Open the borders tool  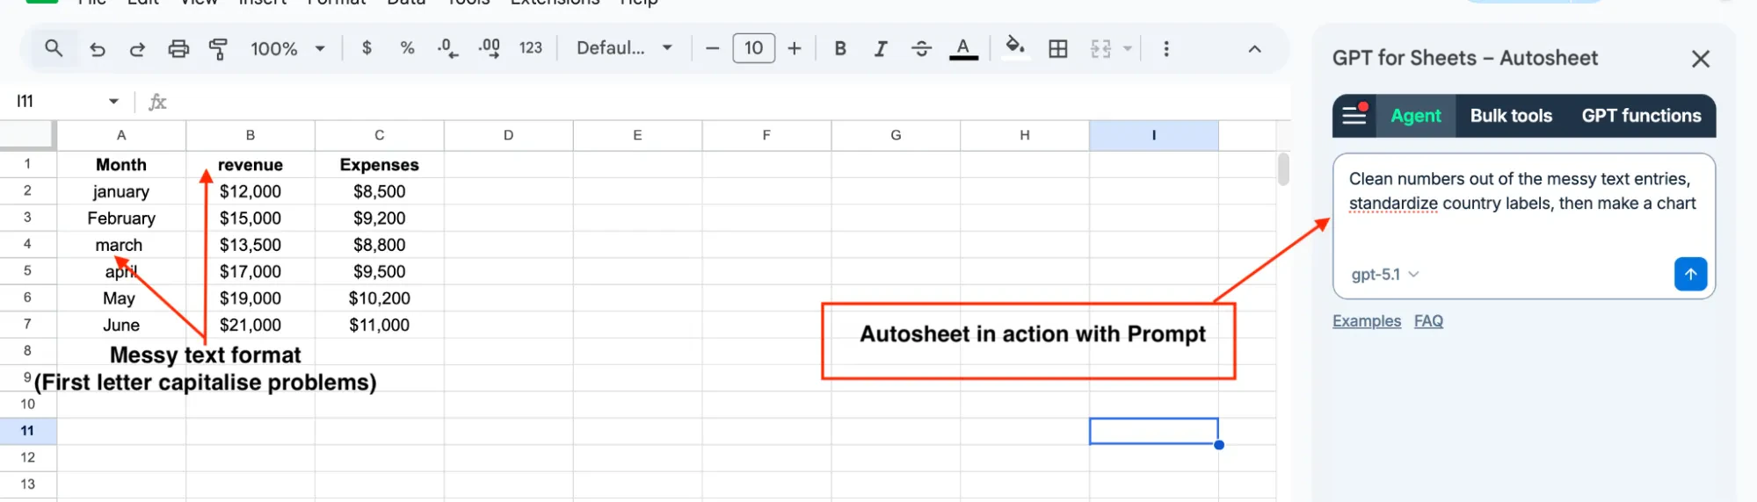point(1058,48)
